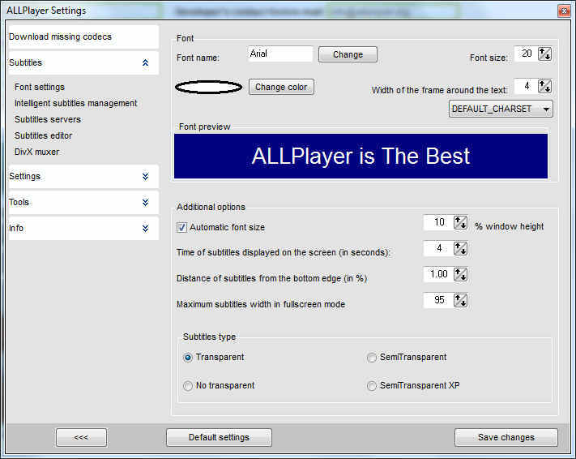This screenshot has height=459, width=576.
Task: Close the ALLPlayer Settings window
Action: (x=564, y=11)
